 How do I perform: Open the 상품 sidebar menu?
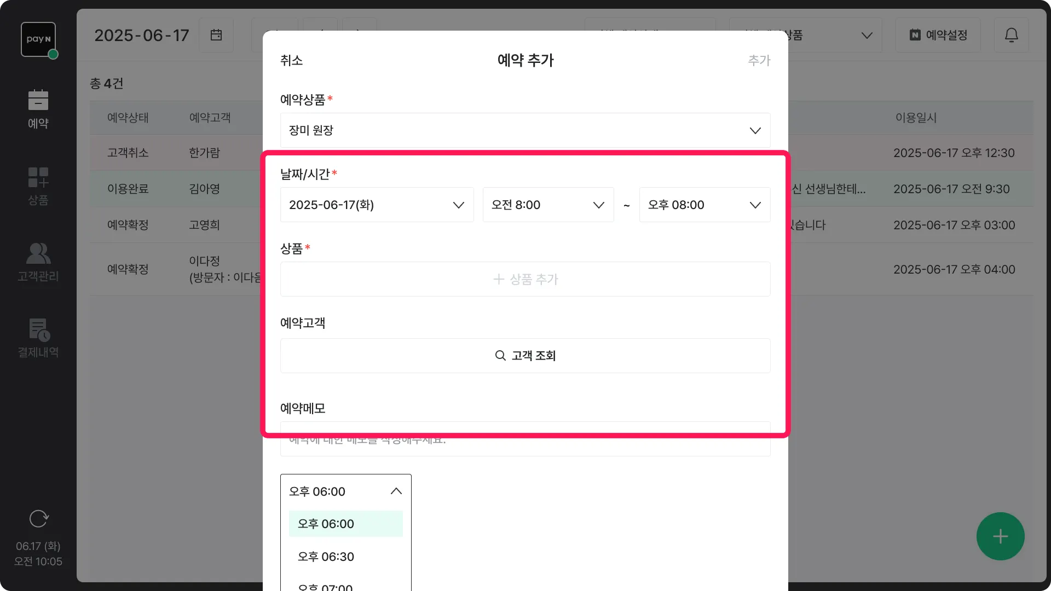(38, 186)
